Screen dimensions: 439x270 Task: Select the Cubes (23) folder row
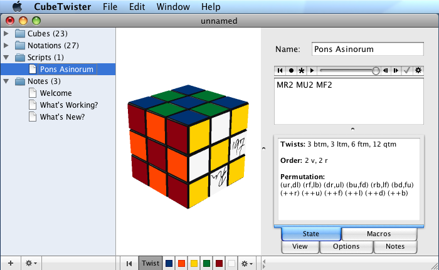pos(58,34)
